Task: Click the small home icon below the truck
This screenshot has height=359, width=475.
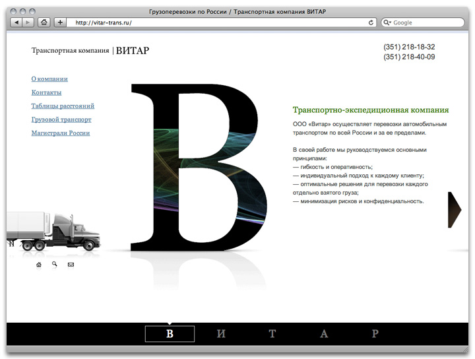Action: pos(39,265)
